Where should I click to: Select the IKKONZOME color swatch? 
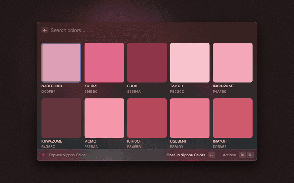point(232,63)
